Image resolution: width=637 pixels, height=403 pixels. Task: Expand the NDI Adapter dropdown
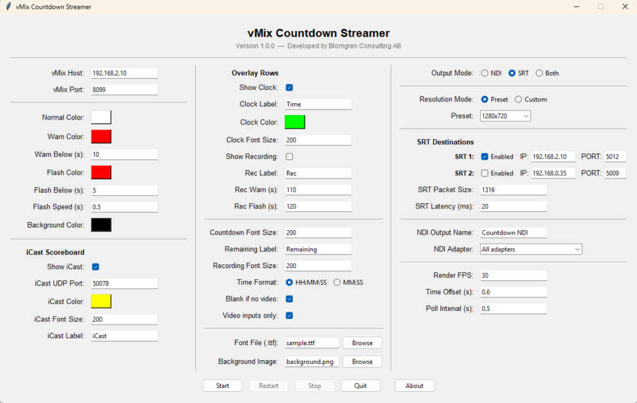point(531,249)
